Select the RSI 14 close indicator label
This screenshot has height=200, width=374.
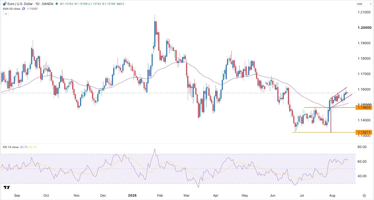click(x=11, y=147)
